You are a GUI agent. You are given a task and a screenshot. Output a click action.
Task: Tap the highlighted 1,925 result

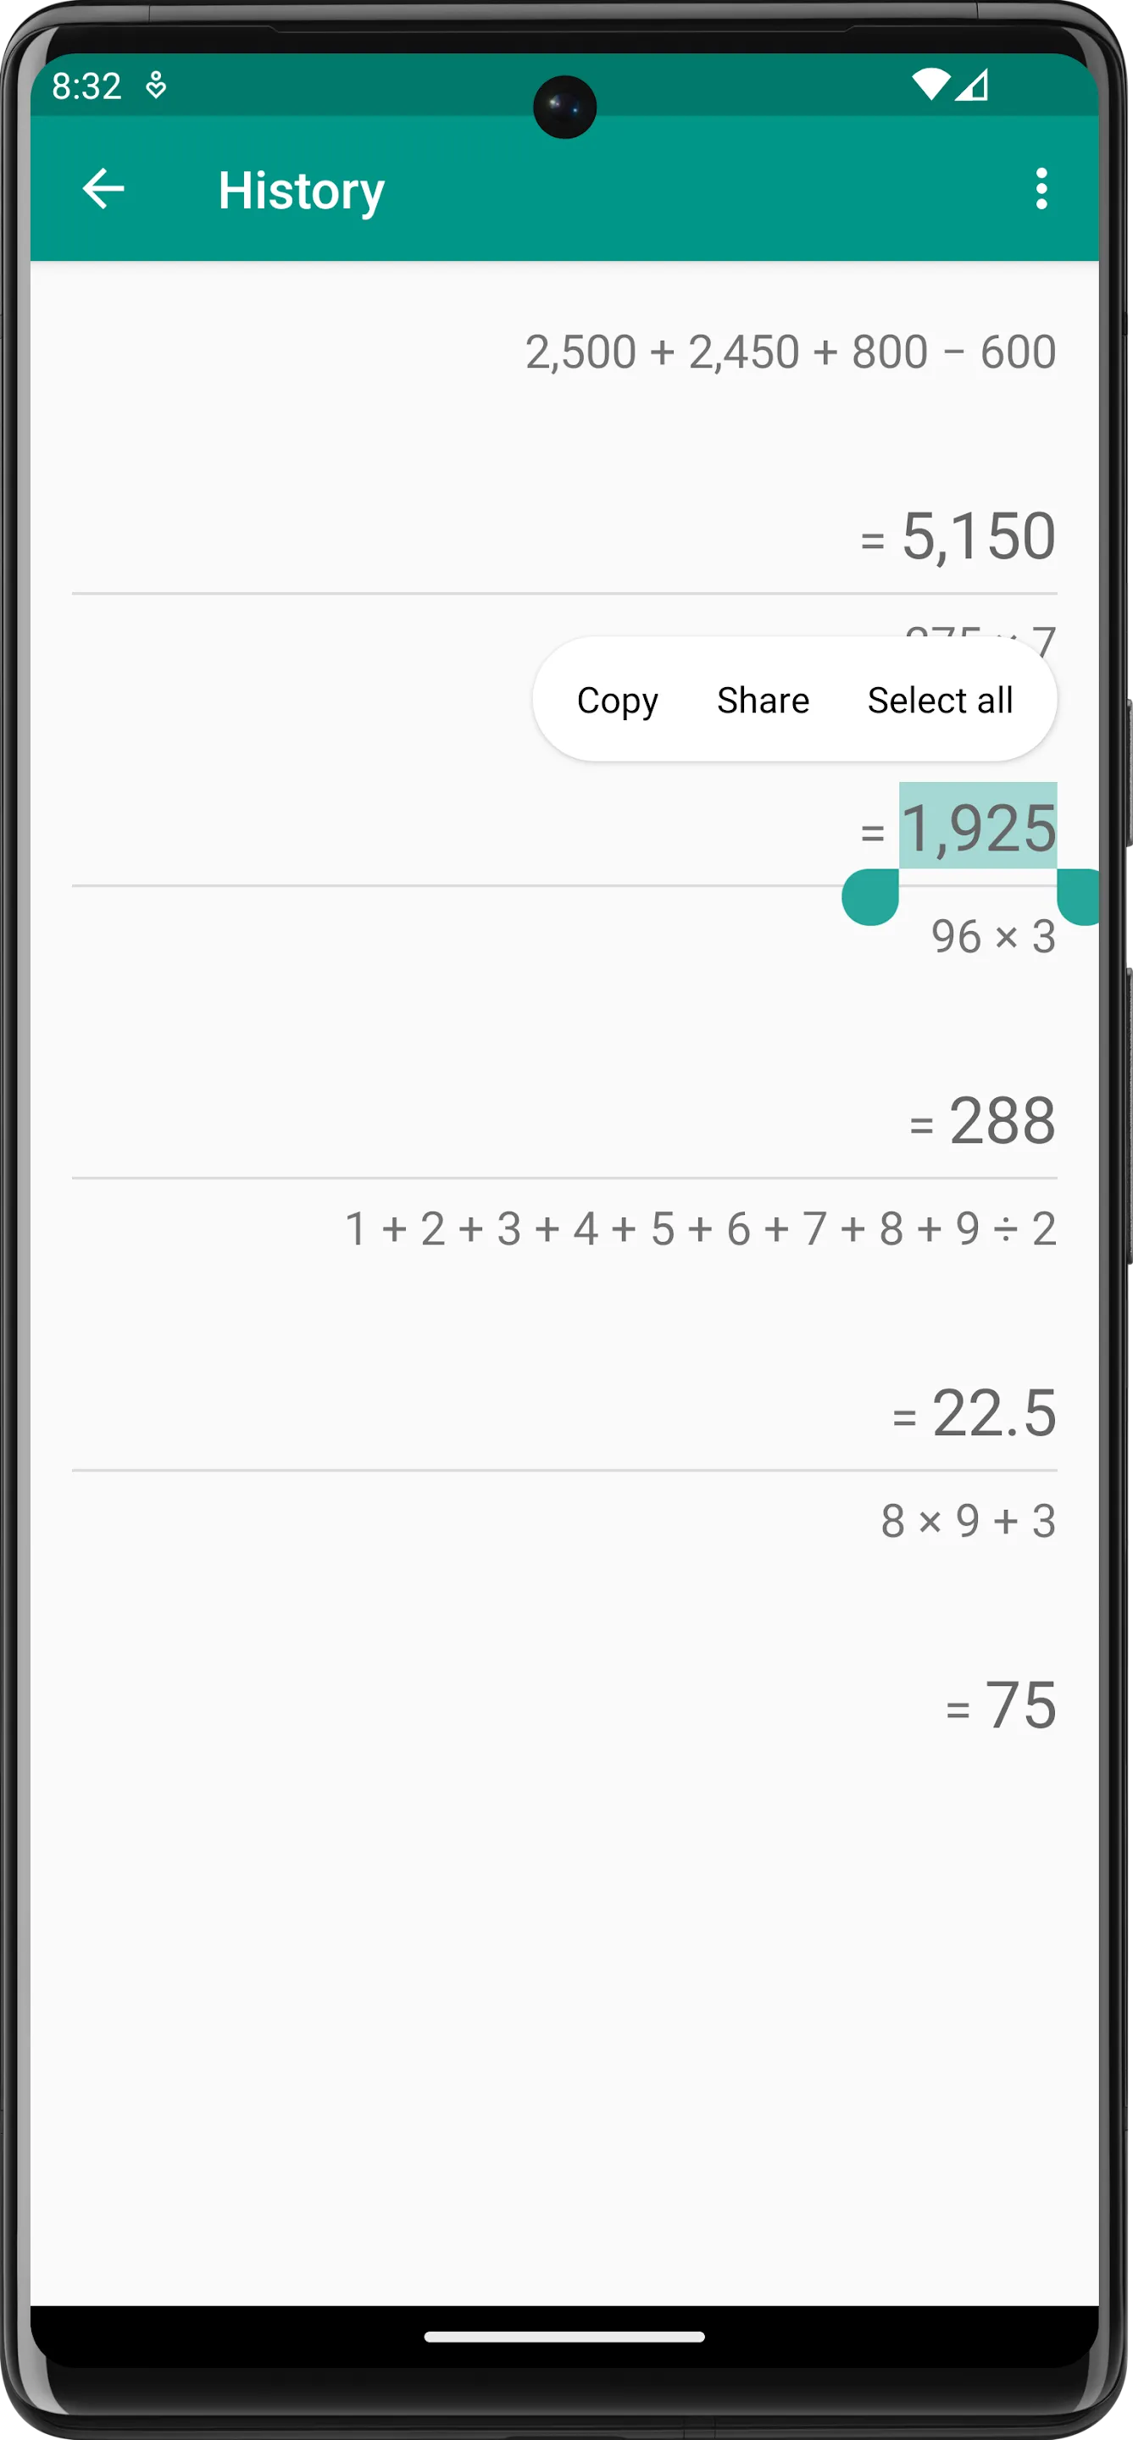pyautogui.click(x=978, y=827)
